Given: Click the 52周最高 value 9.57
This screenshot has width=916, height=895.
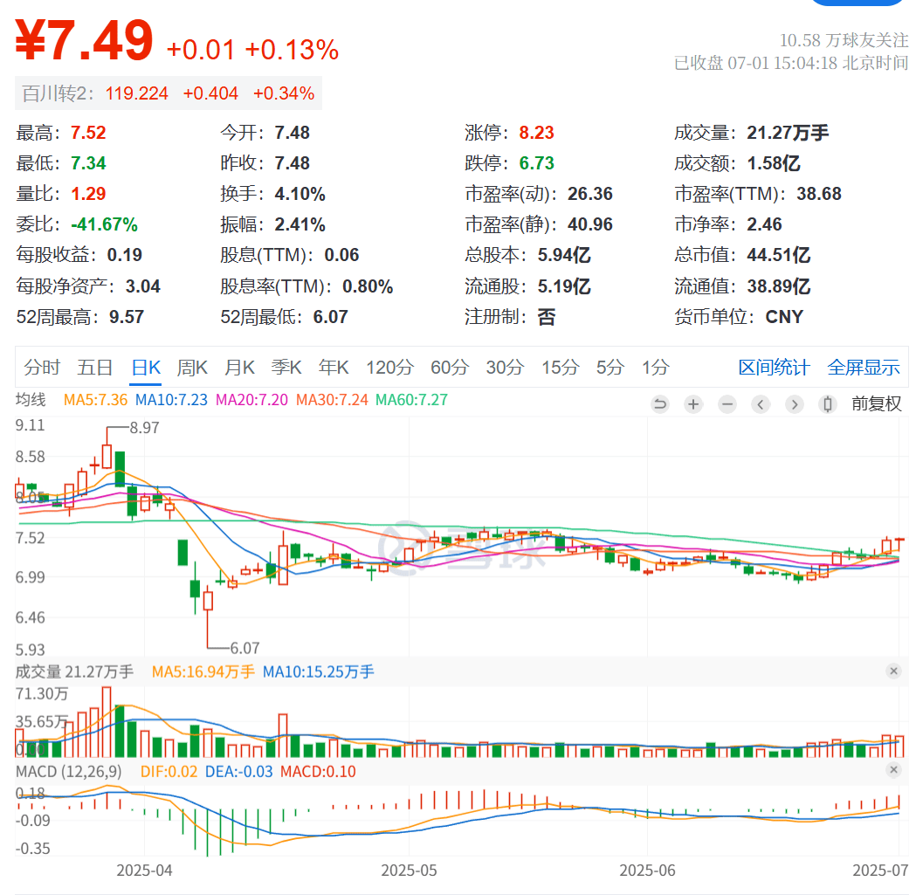Looking at the screenshot, I should tap(127, 317).
